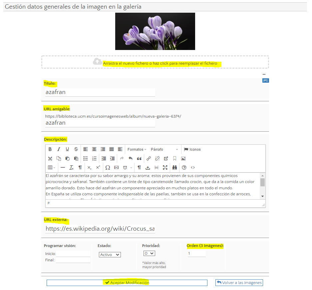Image resolution: width=312 pixels, height=290 pixels.
Task: Click the Orden field with value 1
Action: (196, 254)
